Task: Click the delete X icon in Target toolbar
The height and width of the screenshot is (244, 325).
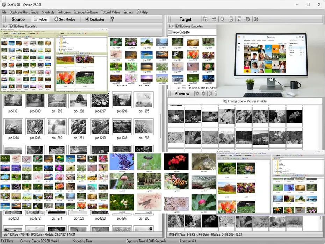Action: (x=256, y=19)
